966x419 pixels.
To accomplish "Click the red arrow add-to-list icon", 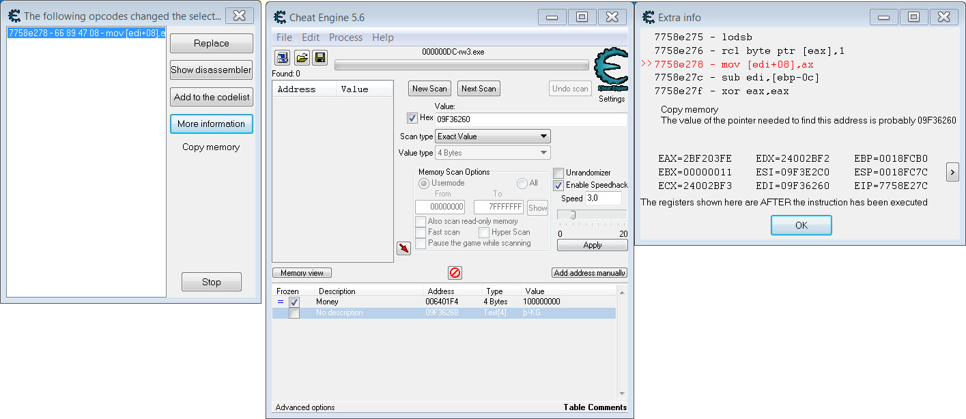I will point(403,248).
